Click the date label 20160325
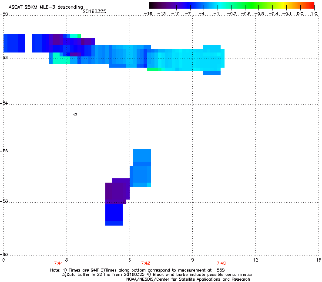 click(94, 11)
